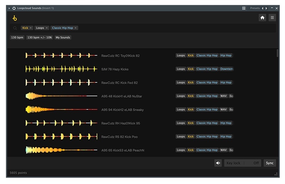Click the Home icon button
Viewport: 285px width, 184px height.
coord(263,18)
